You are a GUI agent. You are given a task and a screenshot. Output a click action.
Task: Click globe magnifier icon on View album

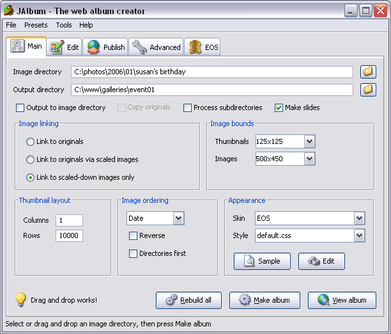(323, 300)
